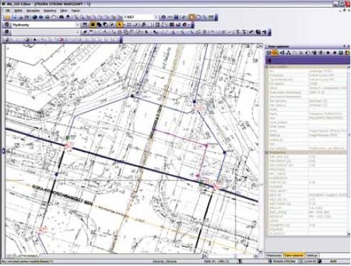Click the up arrow of the map's vertical scrollbar
Screen dimensions: 351x266
click(260, 46)
